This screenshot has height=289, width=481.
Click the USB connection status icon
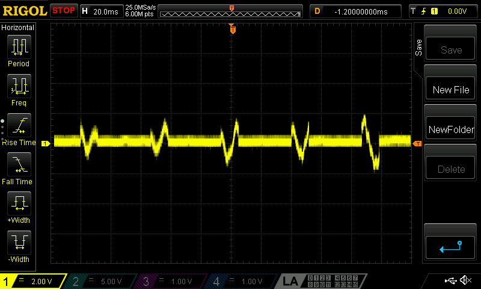coord(450,280)
